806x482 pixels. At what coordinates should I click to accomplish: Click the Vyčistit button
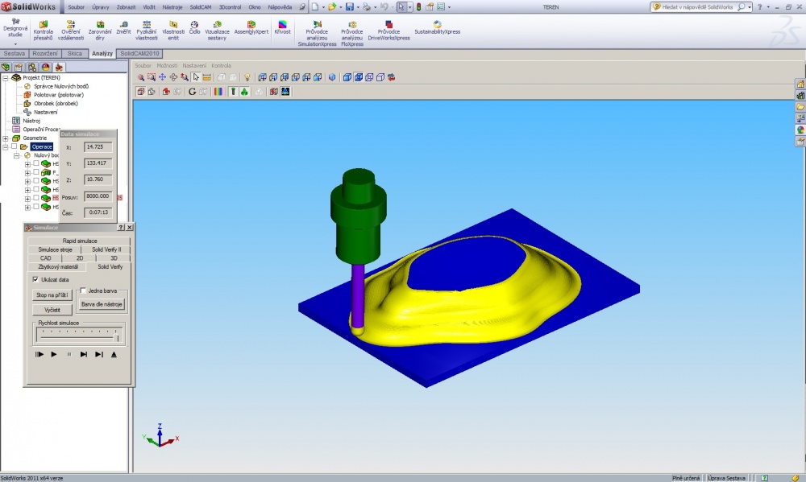pos(52,310)
